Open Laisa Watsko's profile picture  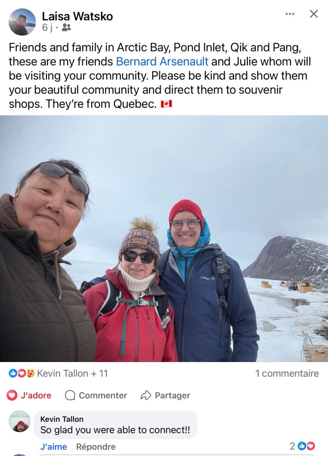coord(22,22)
